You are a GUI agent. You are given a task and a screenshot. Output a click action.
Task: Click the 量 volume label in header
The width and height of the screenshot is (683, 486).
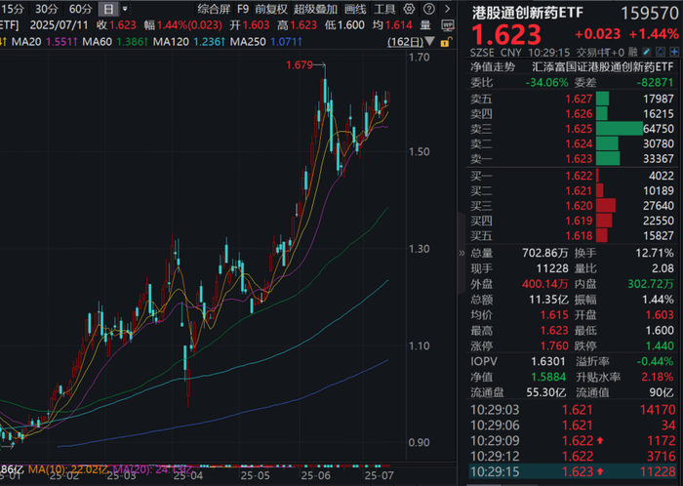(425, 25)
